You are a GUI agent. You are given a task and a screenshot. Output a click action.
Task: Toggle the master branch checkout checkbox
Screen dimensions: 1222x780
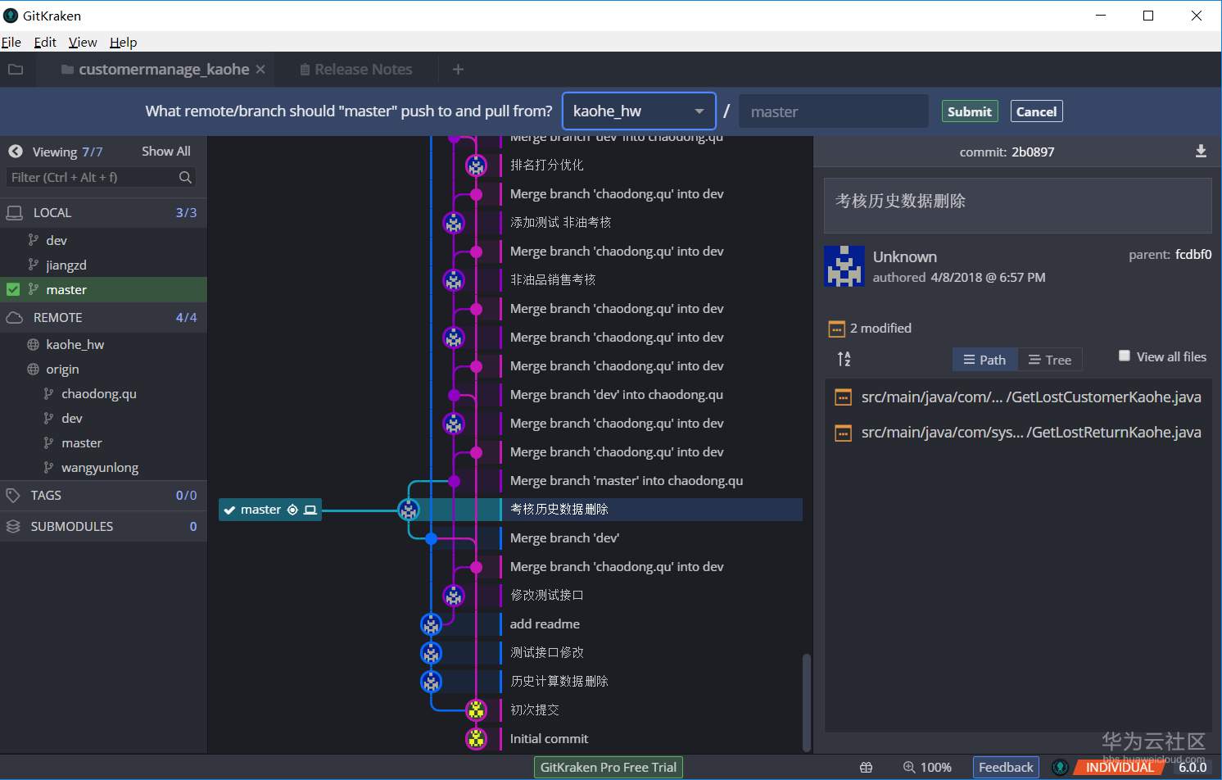coord(13,289)
